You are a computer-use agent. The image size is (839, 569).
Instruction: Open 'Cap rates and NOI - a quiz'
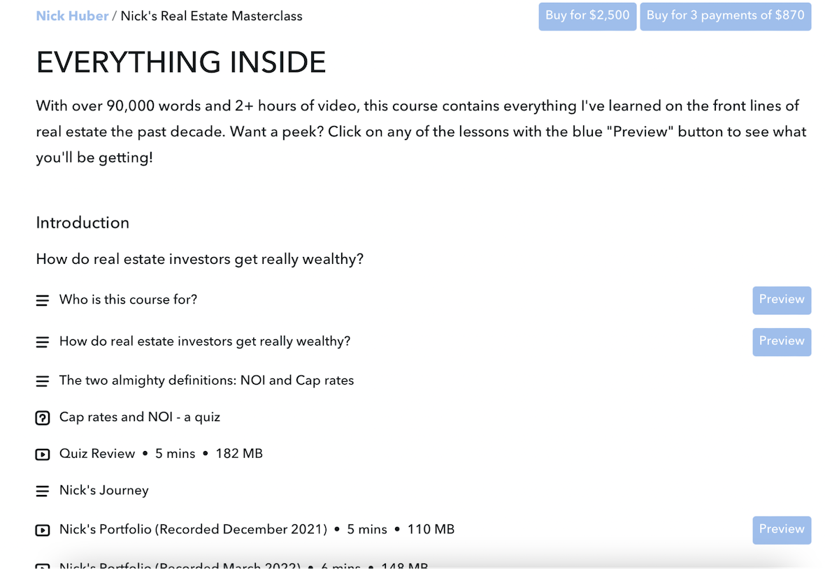[140, 417]
